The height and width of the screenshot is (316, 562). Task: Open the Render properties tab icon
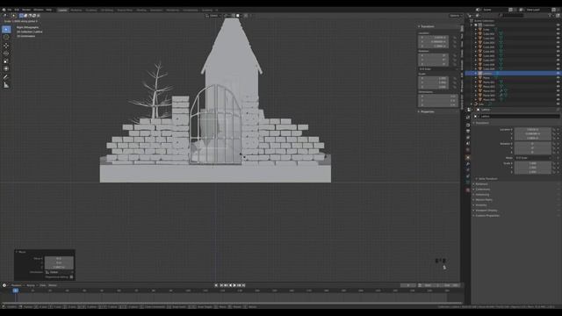point(468,125)
